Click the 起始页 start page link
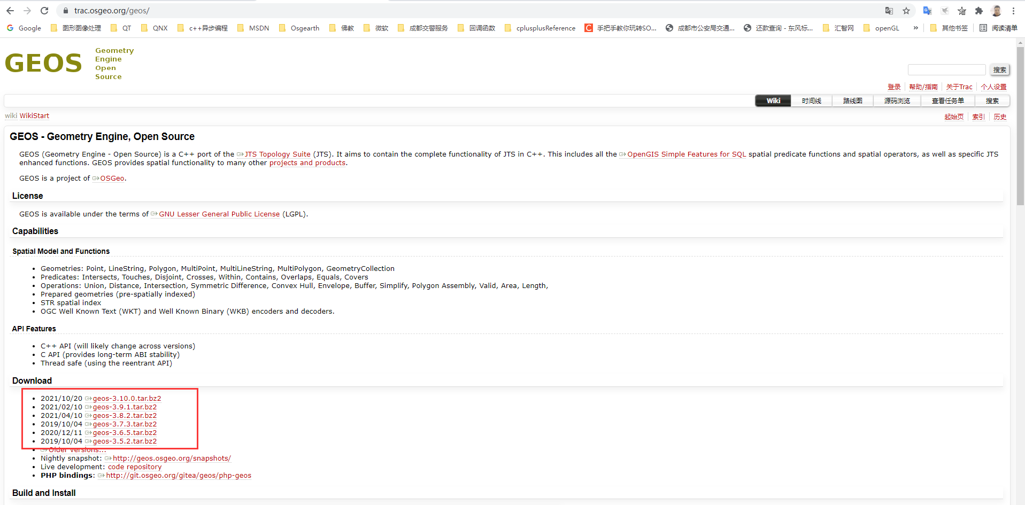The height and width of the screenshot is (505, 1025). (954, 117)
